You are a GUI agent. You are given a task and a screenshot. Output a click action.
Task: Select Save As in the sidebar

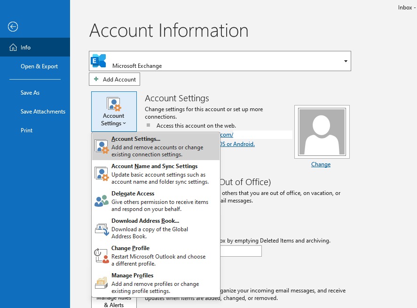click(x=30, y=93)
